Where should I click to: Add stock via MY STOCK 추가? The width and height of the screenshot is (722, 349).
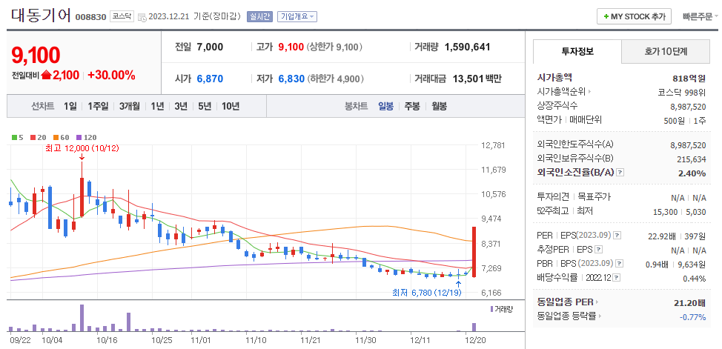634,16
